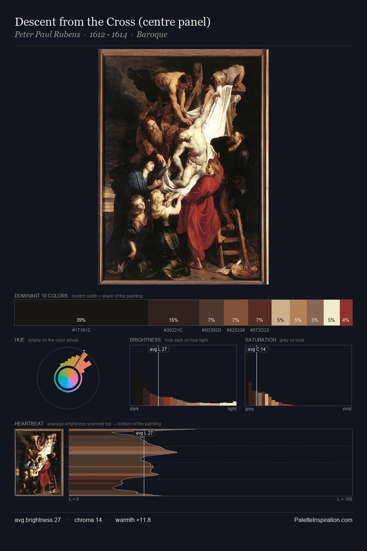Select the 7% swatch above #572D23
The image size is (367, 551).
260,313
